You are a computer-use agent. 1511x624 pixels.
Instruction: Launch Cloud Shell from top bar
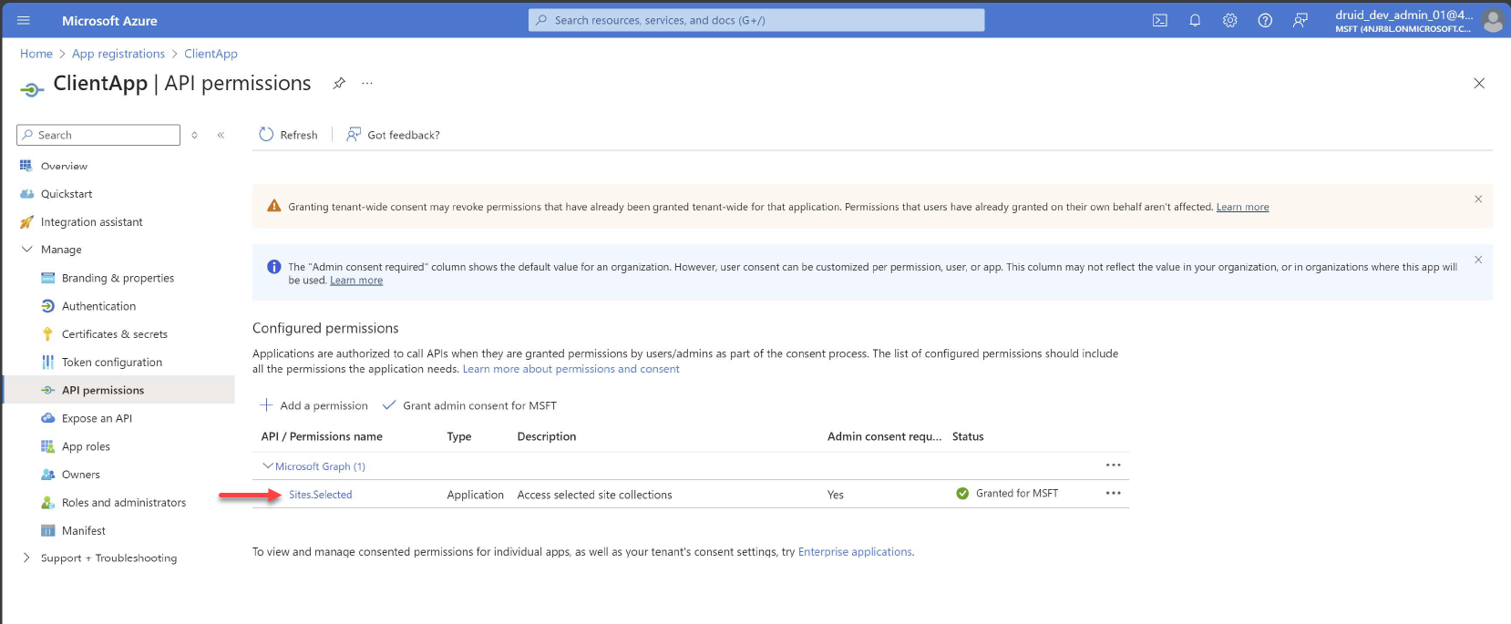(1160, 20)
